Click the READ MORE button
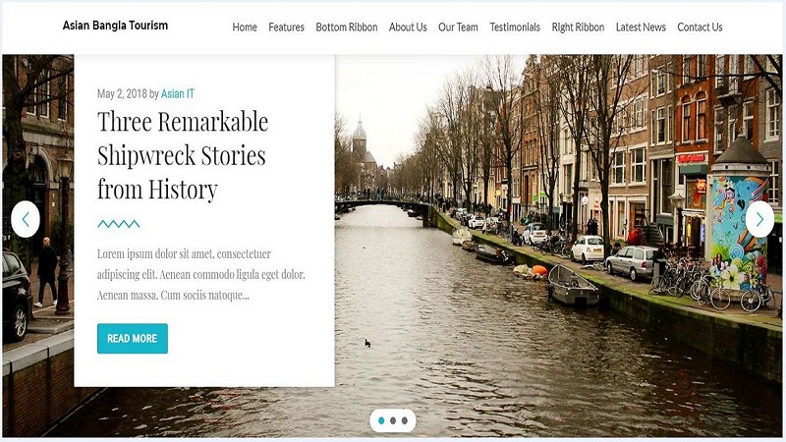Image resolution: width=786 pixels, height=442 pixels. pyautogui.click(x=133, y=338)
